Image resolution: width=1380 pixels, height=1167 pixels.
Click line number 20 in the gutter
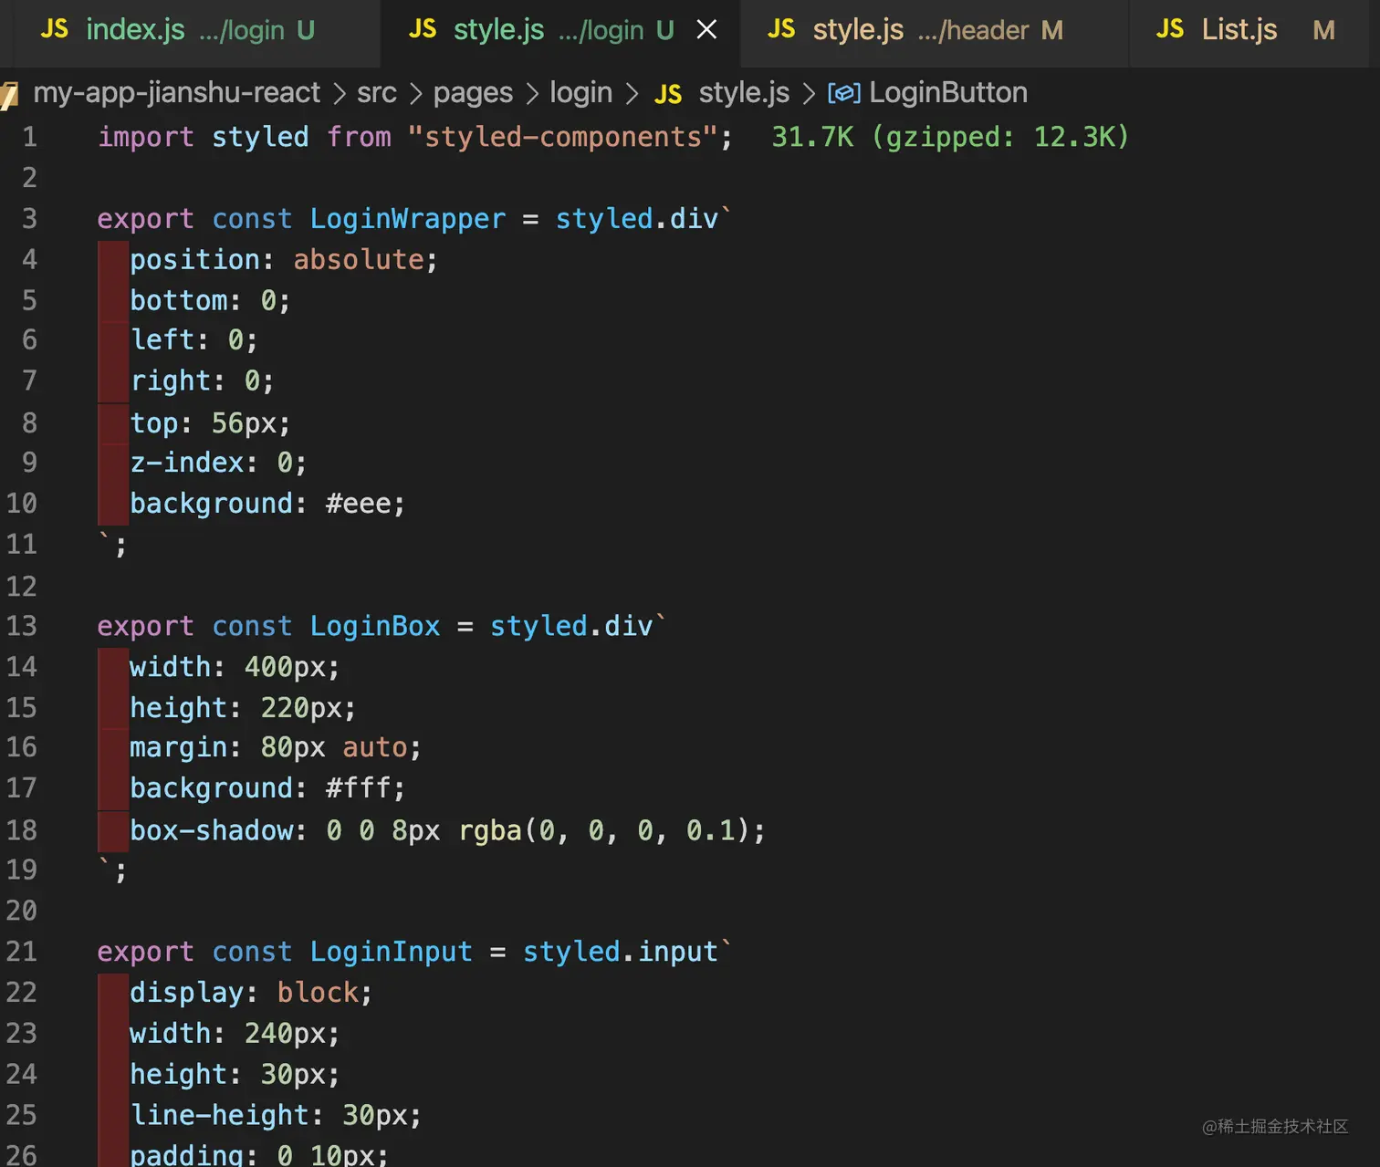[x=22, y=911]
